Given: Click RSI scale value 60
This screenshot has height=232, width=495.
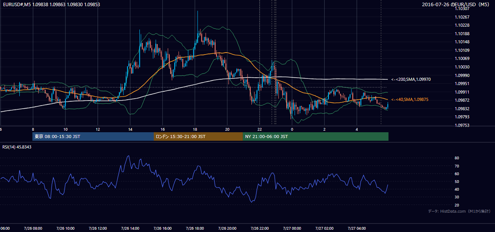Looking at the screenshot, I should click(x=457, y=174).
